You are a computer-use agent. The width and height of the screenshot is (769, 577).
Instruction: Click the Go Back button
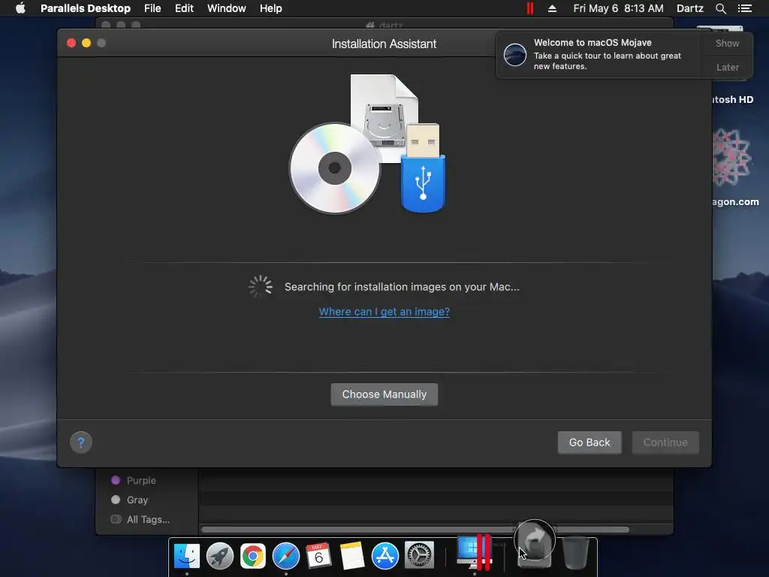(590, 443)
